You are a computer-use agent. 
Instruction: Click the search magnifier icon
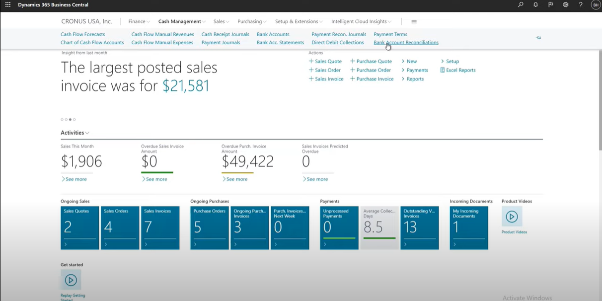pyautogui.click(x=521, y=4)
